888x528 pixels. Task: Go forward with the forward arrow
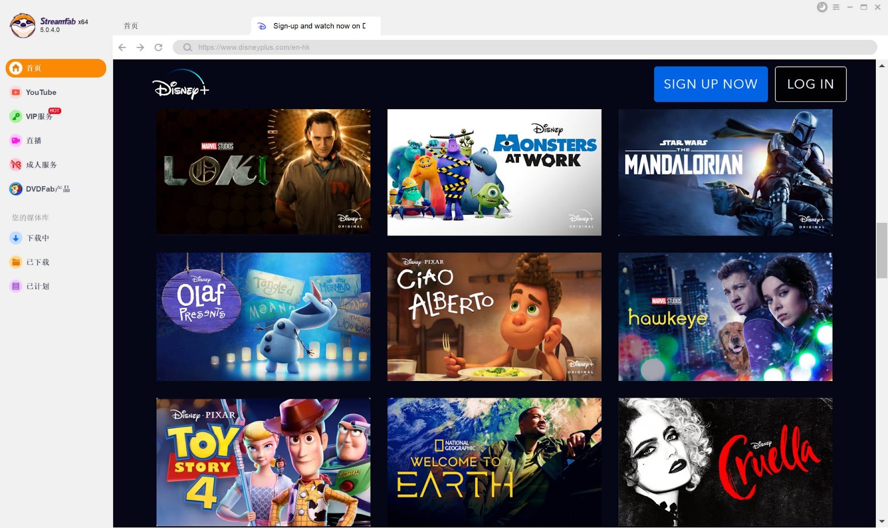pos(140,48)
